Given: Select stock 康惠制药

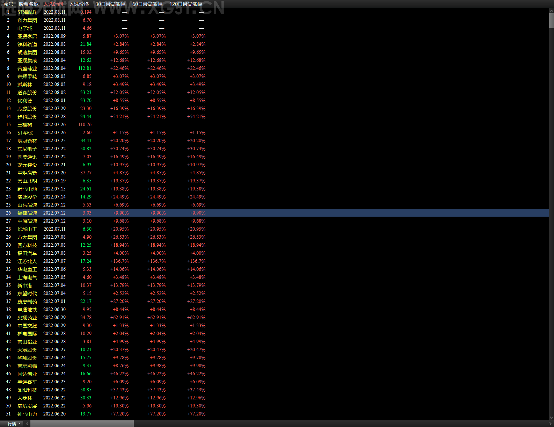Looking at the screenshot, I should tap(27, 302).
